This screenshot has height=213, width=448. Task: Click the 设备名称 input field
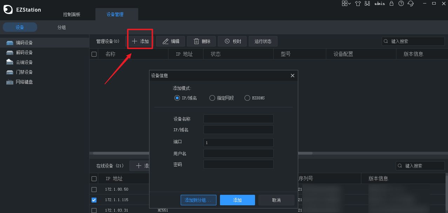coord(238,119)
